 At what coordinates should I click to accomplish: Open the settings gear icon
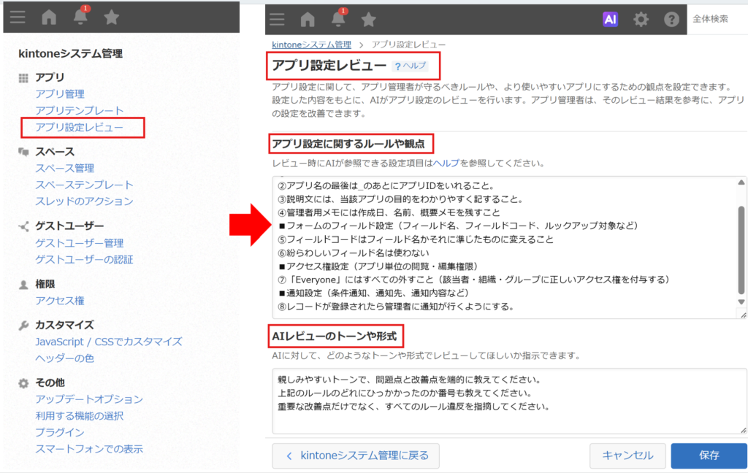point(641,20)
